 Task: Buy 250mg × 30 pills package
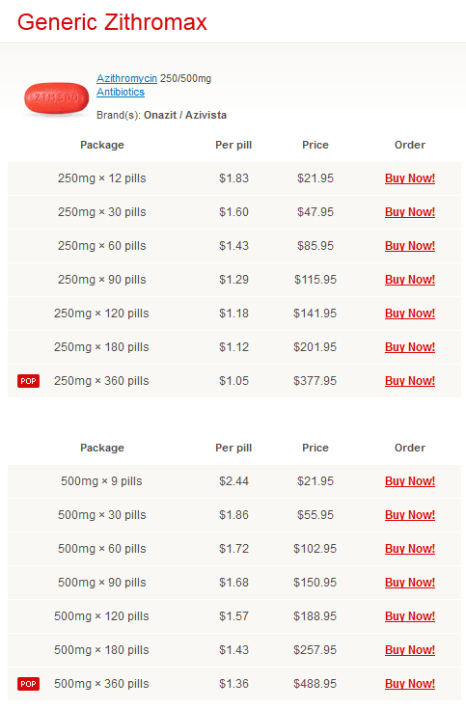[410, 212]
